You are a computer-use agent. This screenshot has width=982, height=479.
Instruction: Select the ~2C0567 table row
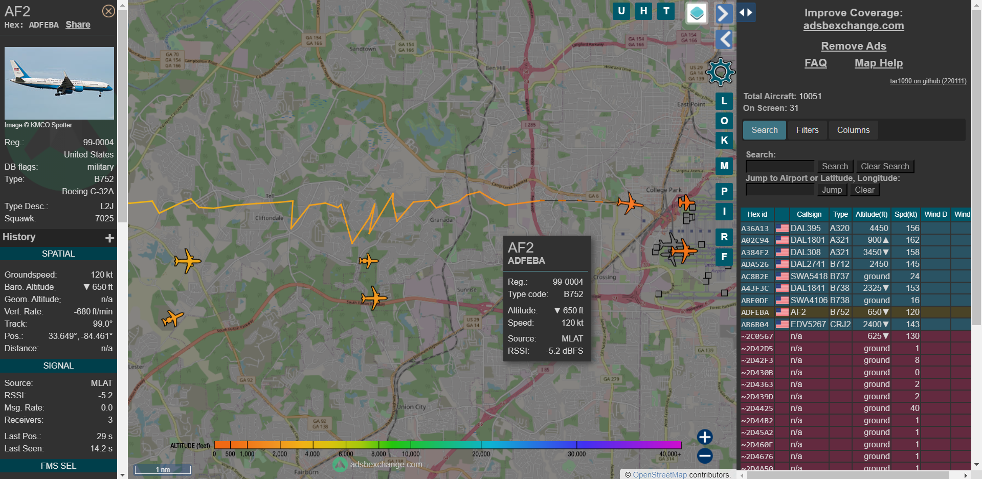tap(856, 336)
